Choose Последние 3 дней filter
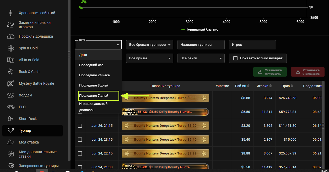Viewport: 329px width, 172px height. point(98,85)
